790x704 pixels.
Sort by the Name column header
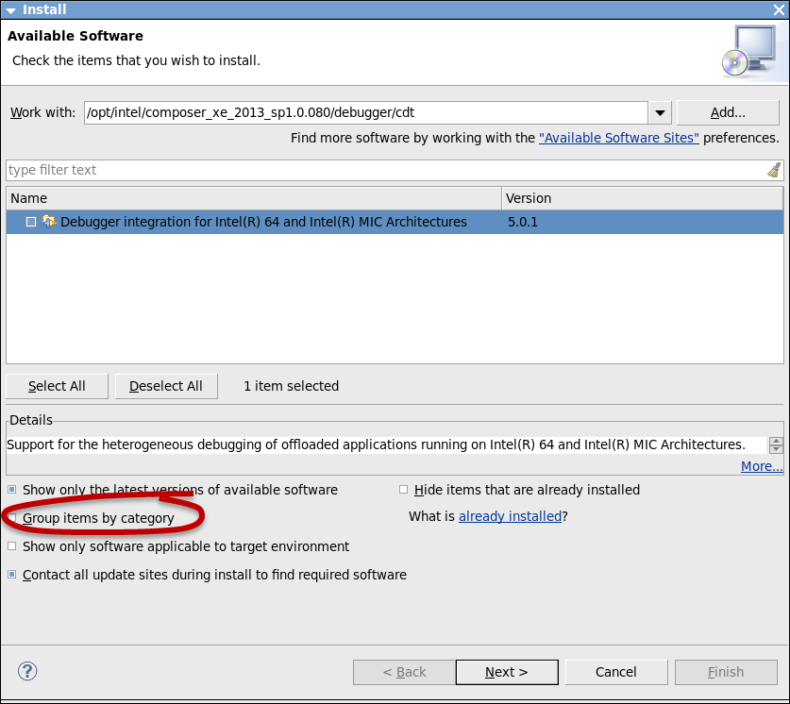(254, 198)
